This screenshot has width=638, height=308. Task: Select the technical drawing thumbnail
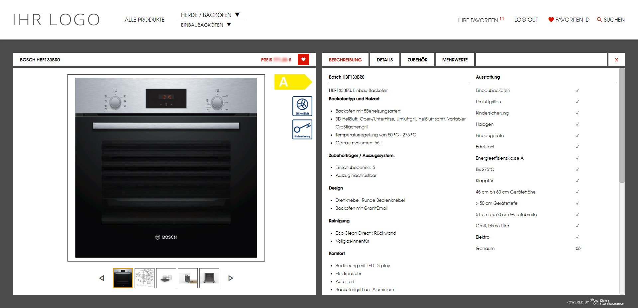point(145,278)
